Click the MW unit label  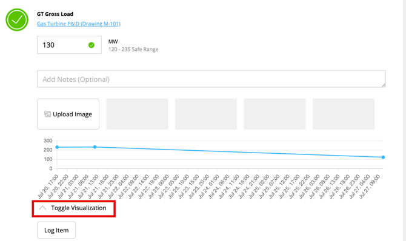(x=113, y=41)
